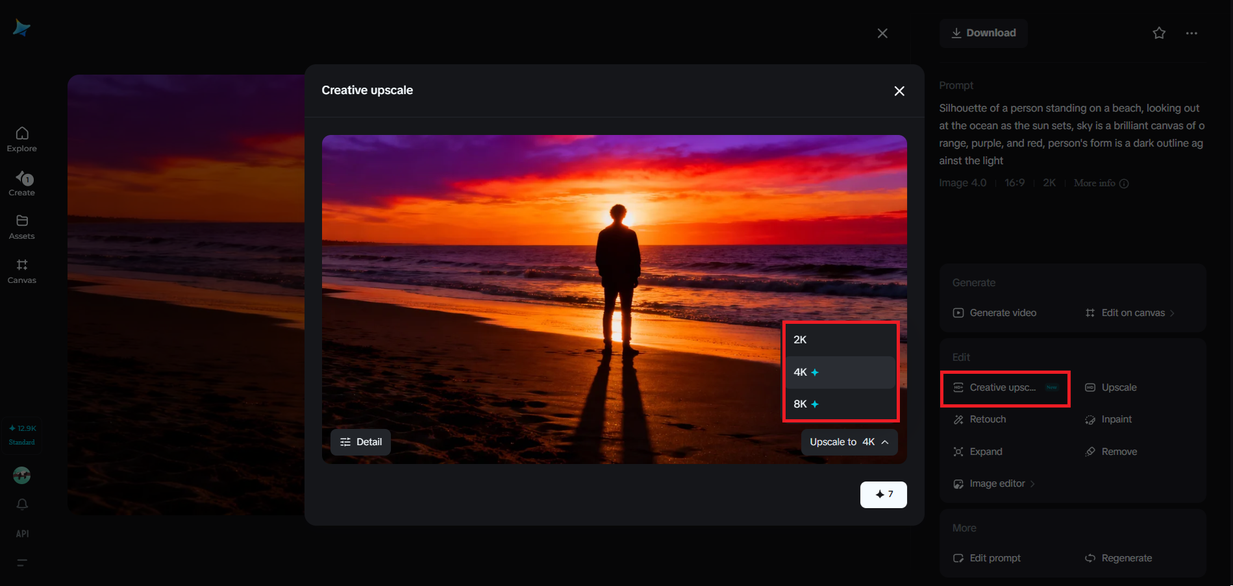Open your profile avatar
The height and width of the screenshot is (586, 1233).
(21, 474)
